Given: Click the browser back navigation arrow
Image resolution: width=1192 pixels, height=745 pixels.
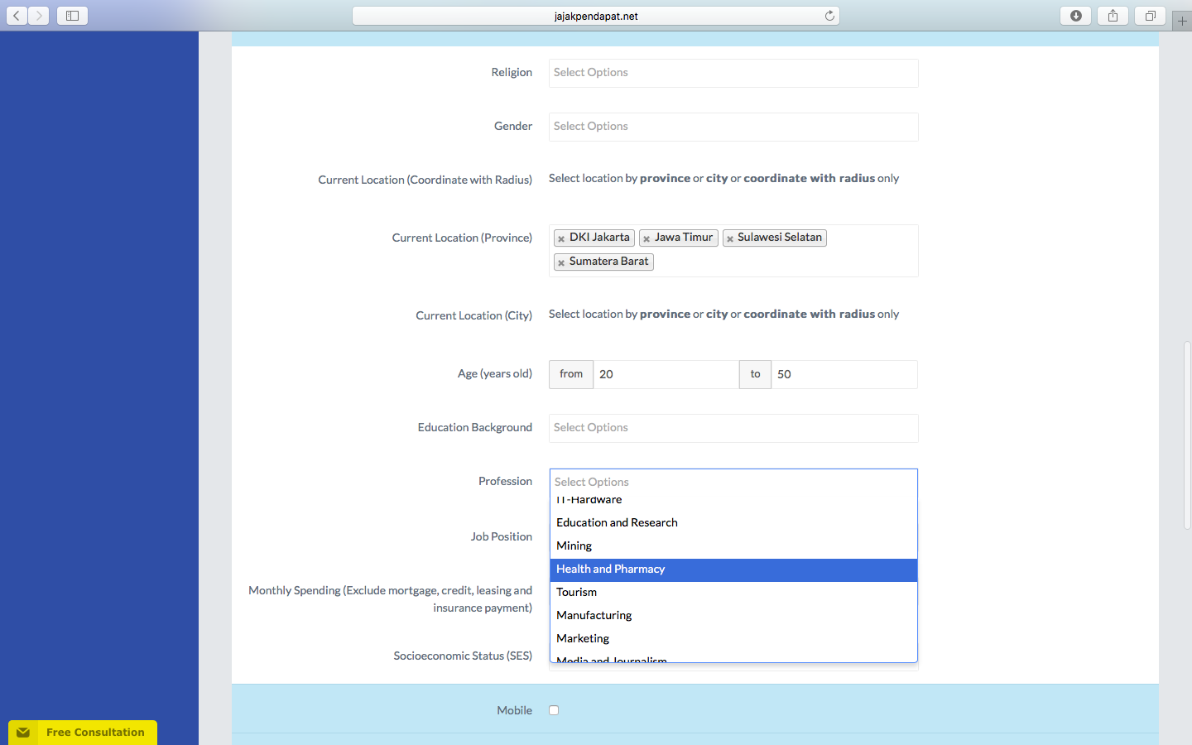Looking at the screenshot, I should click(x=16, y=15).
